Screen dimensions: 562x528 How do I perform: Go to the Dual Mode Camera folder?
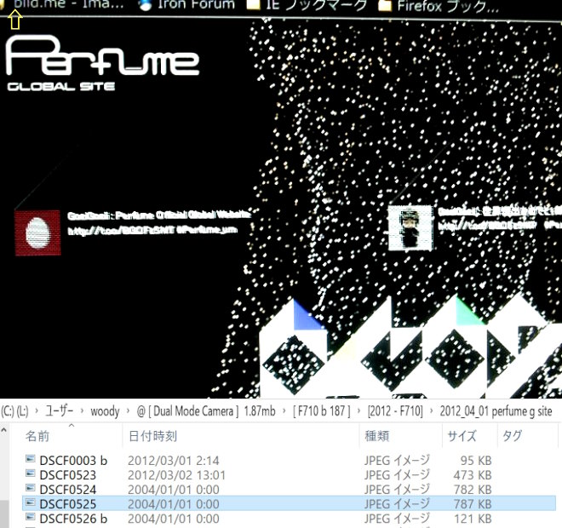tap(206, 410)
